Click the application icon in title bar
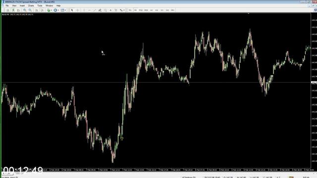Viewport: 317px width, 178px height. pyautogui.click(x=2, y=2)
